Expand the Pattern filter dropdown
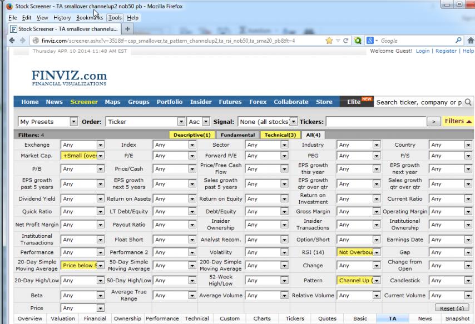This screenshot has width=475, height=324. pyautogui.click(x=359, y=281)
